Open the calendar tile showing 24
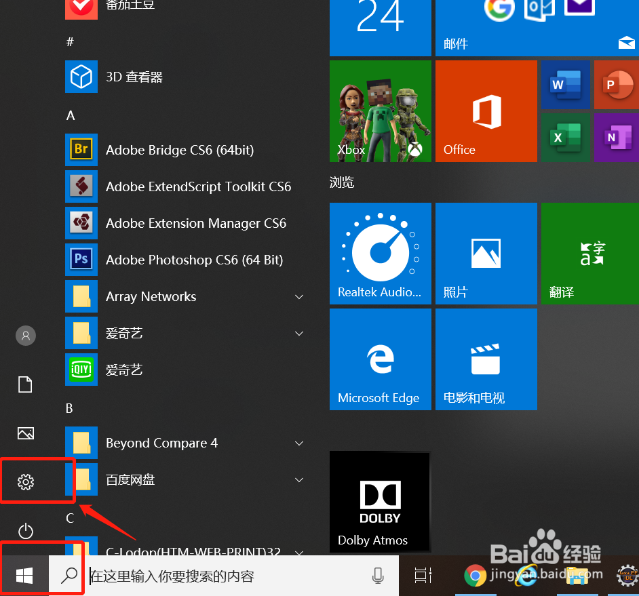The width and height of the screenshot is (639, 596). [x=381, y=28]
